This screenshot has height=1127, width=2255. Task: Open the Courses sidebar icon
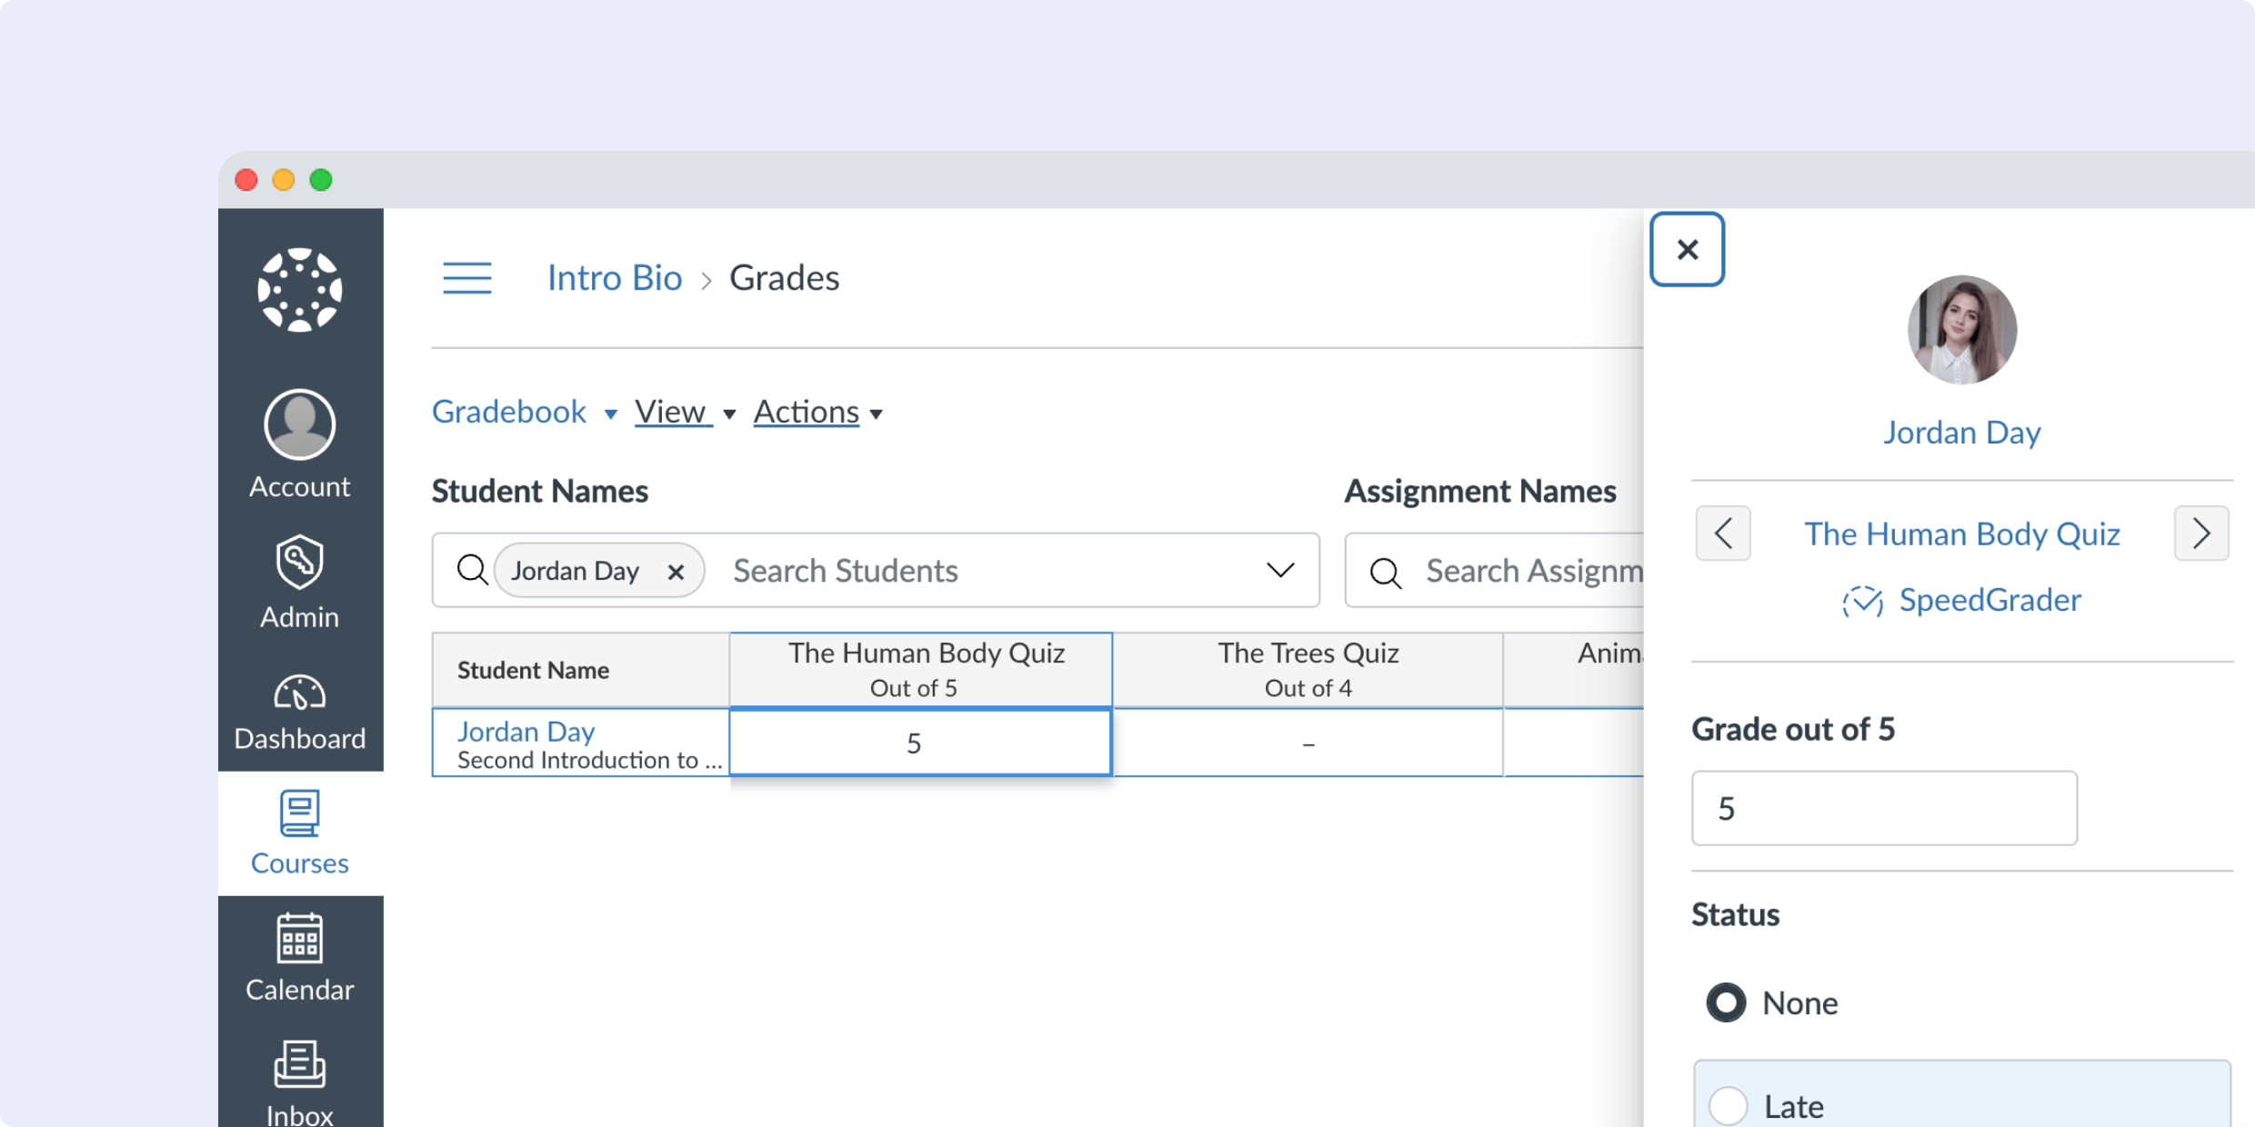coord(300,832)
